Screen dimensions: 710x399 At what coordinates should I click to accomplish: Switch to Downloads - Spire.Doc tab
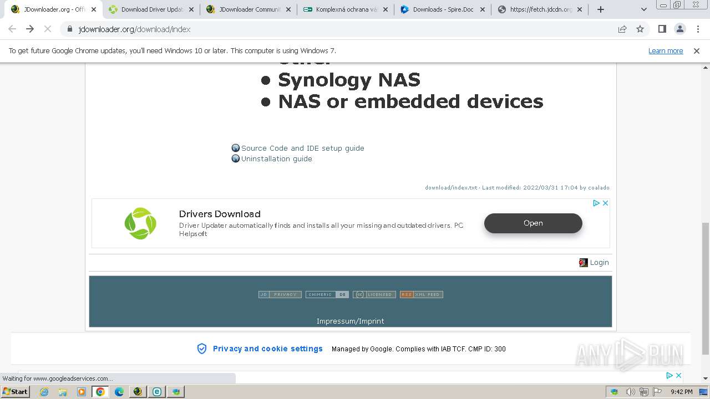443,9
